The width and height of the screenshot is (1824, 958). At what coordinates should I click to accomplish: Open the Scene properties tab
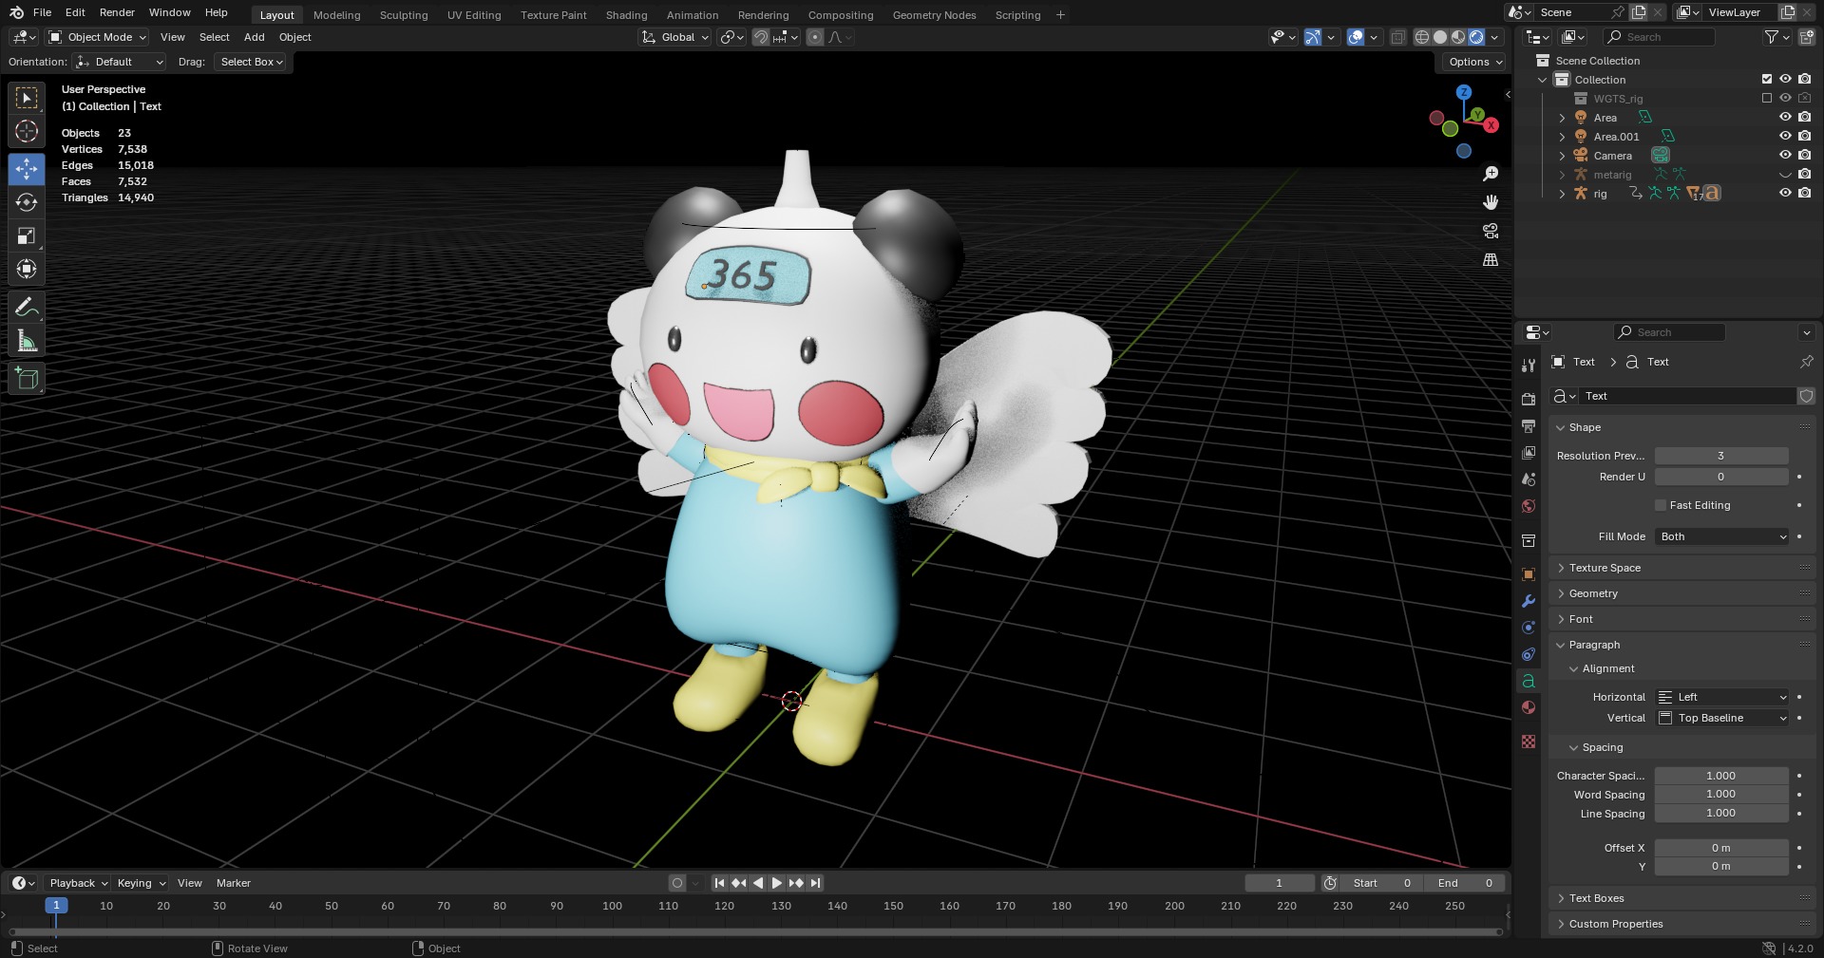click(x=1529, y=479)
